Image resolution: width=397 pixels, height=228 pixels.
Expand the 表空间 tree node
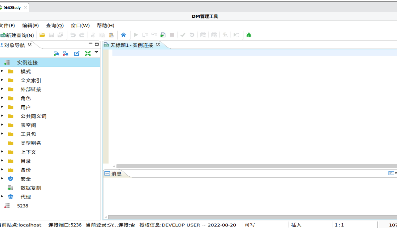coord(3,125)
